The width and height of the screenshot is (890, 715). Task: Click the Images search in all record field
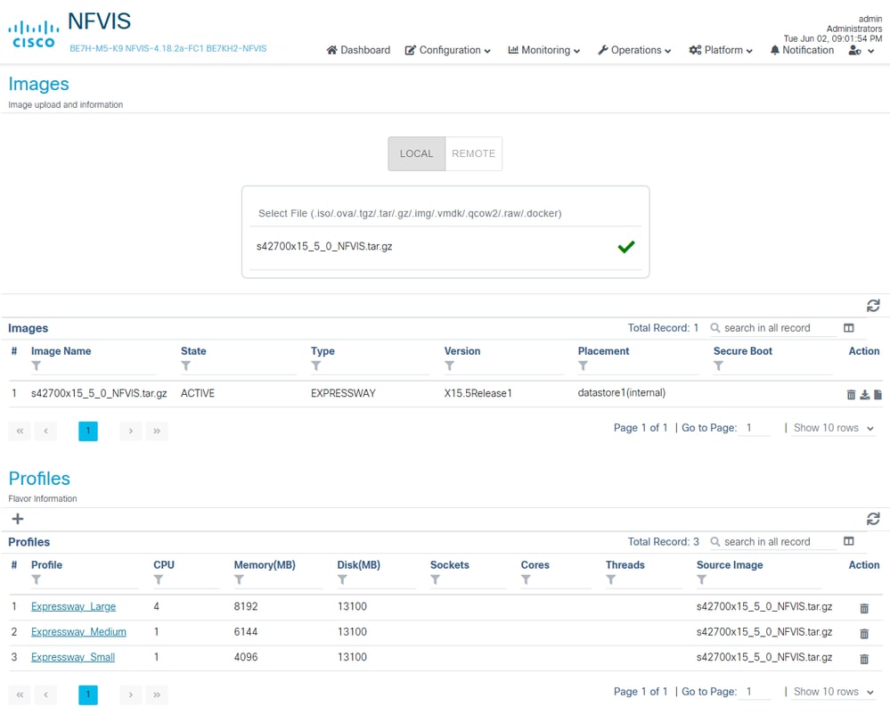(773, 328)
